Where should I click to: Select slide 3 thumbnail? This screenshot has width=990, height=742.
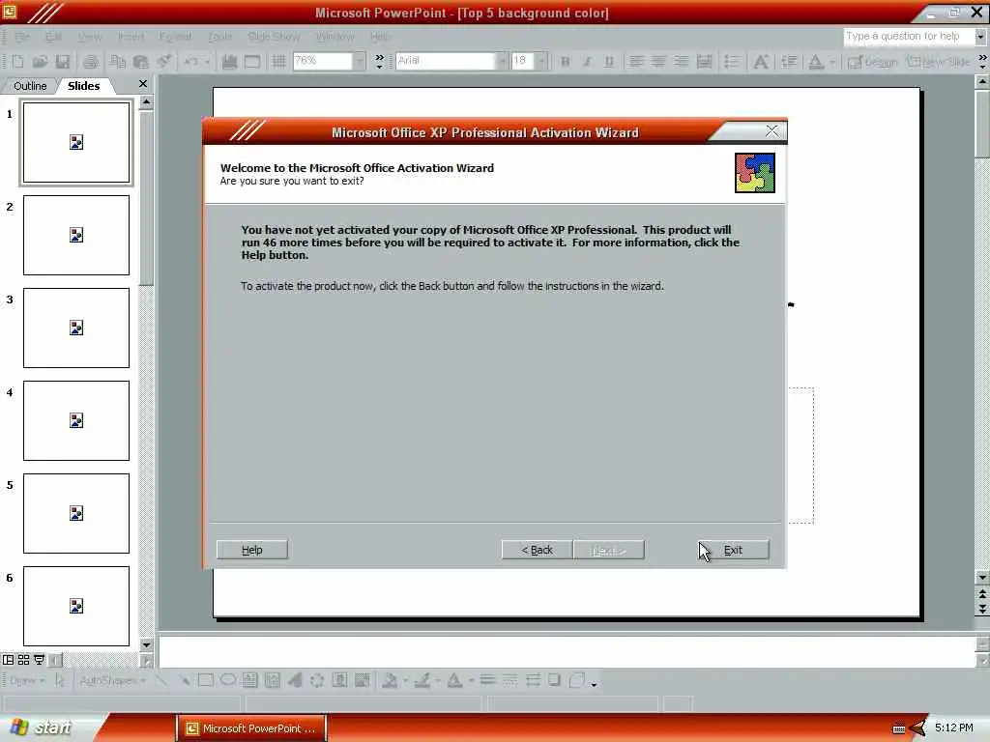(x=76, y=328)
